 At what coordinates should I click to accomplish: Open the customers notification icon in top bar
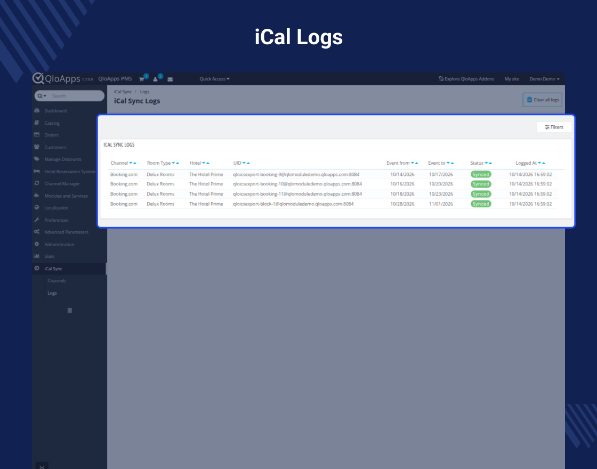coord(155,79)
